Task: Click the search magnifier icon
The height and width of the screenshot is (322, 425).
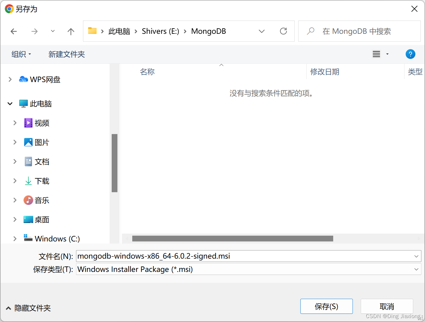Action: [x=311, y=31]
